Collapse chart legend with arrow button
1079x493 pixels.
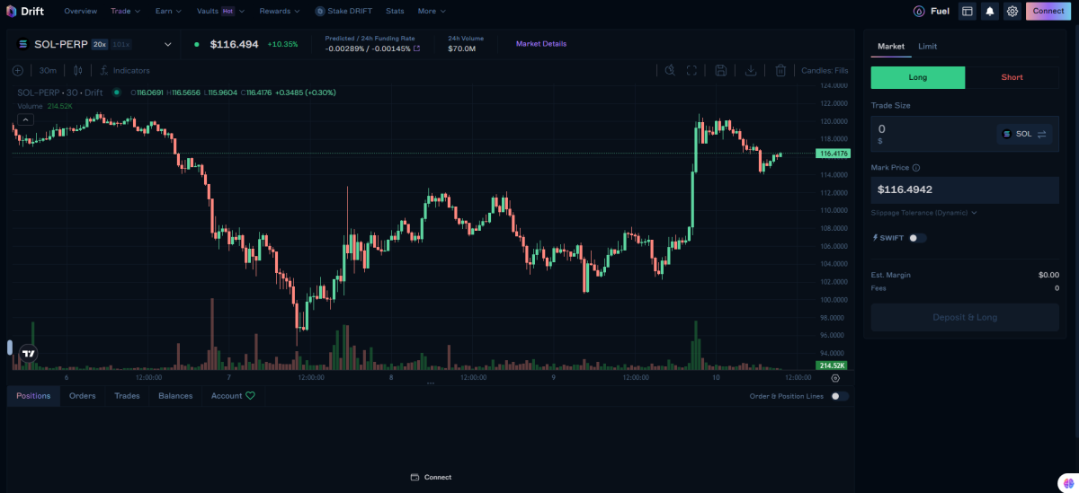point(25,119)
